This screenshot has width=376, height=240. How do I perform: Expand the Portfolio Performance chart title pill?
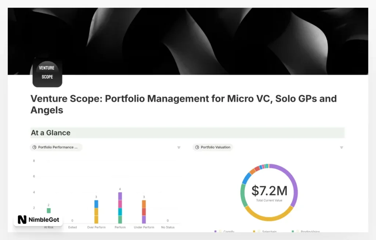tap(56, 147)
